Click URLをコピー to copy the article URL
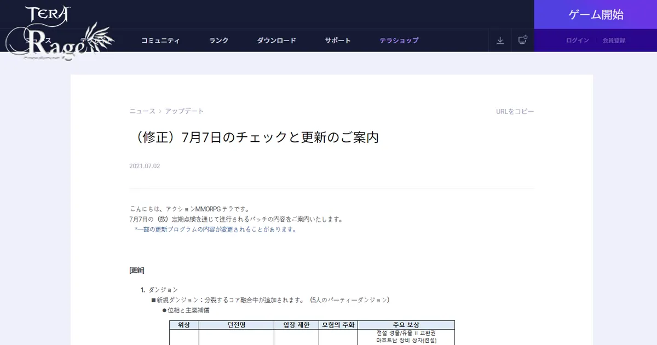Image resolution: width=657 pixels, height=345 pixels. 515,111
